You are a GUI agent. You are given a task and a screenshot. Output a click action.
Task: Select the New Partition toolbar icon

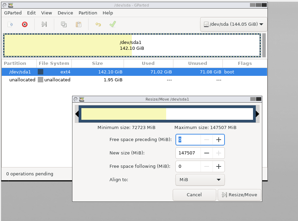click(10, 24)
